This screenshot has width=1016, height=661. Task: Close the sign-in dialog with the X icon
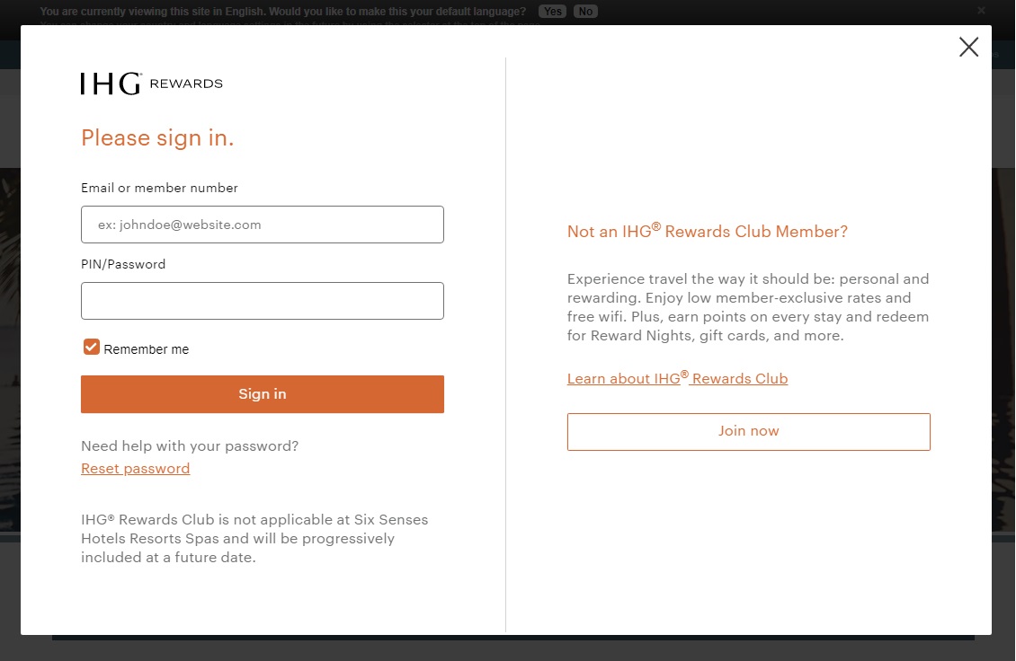tap(968, 47)
